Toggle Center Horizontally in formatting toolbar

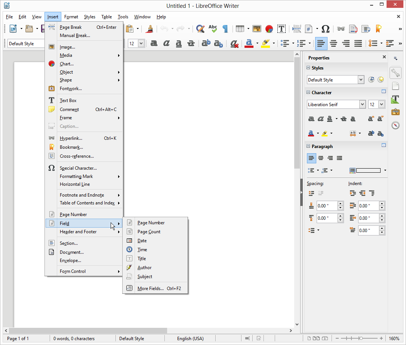333,43
